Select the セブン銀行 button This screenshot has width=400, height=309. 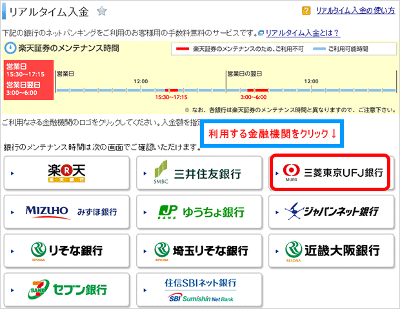point(66,290)
